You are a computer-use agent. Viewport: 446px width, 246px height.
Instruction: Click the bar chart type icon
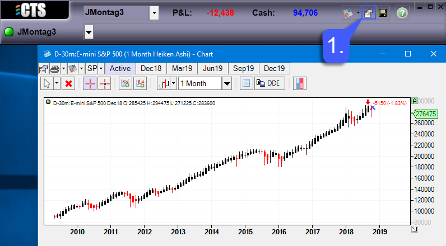click(164, 84)
